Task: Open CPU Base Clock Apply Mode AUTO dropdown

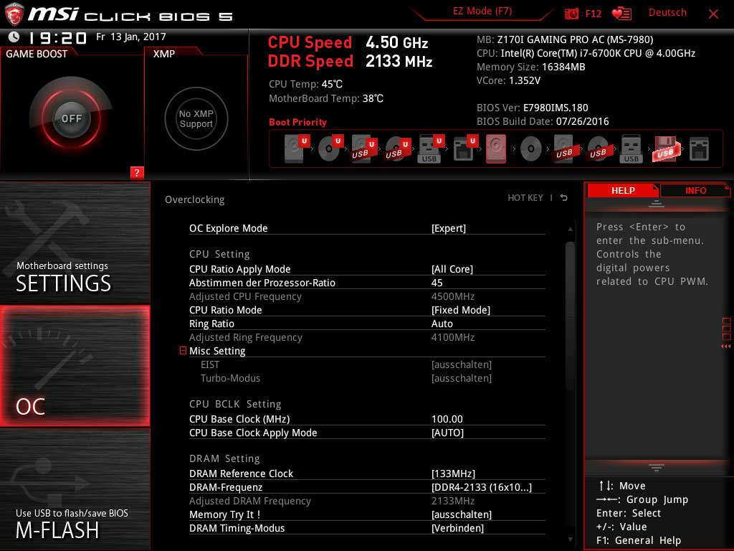Action: tap(447, 433)
